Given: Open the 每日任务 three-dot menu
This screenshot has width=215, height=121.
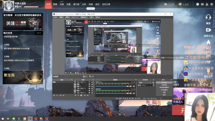Looking at the screenshot, I should point(39,33).
